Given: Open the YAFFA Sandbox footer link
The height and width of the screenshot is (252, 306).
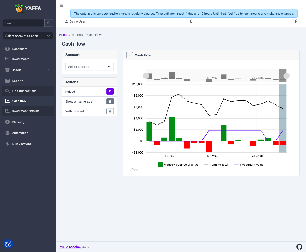Looking at the screenshot, I should [x=70, y=247].
